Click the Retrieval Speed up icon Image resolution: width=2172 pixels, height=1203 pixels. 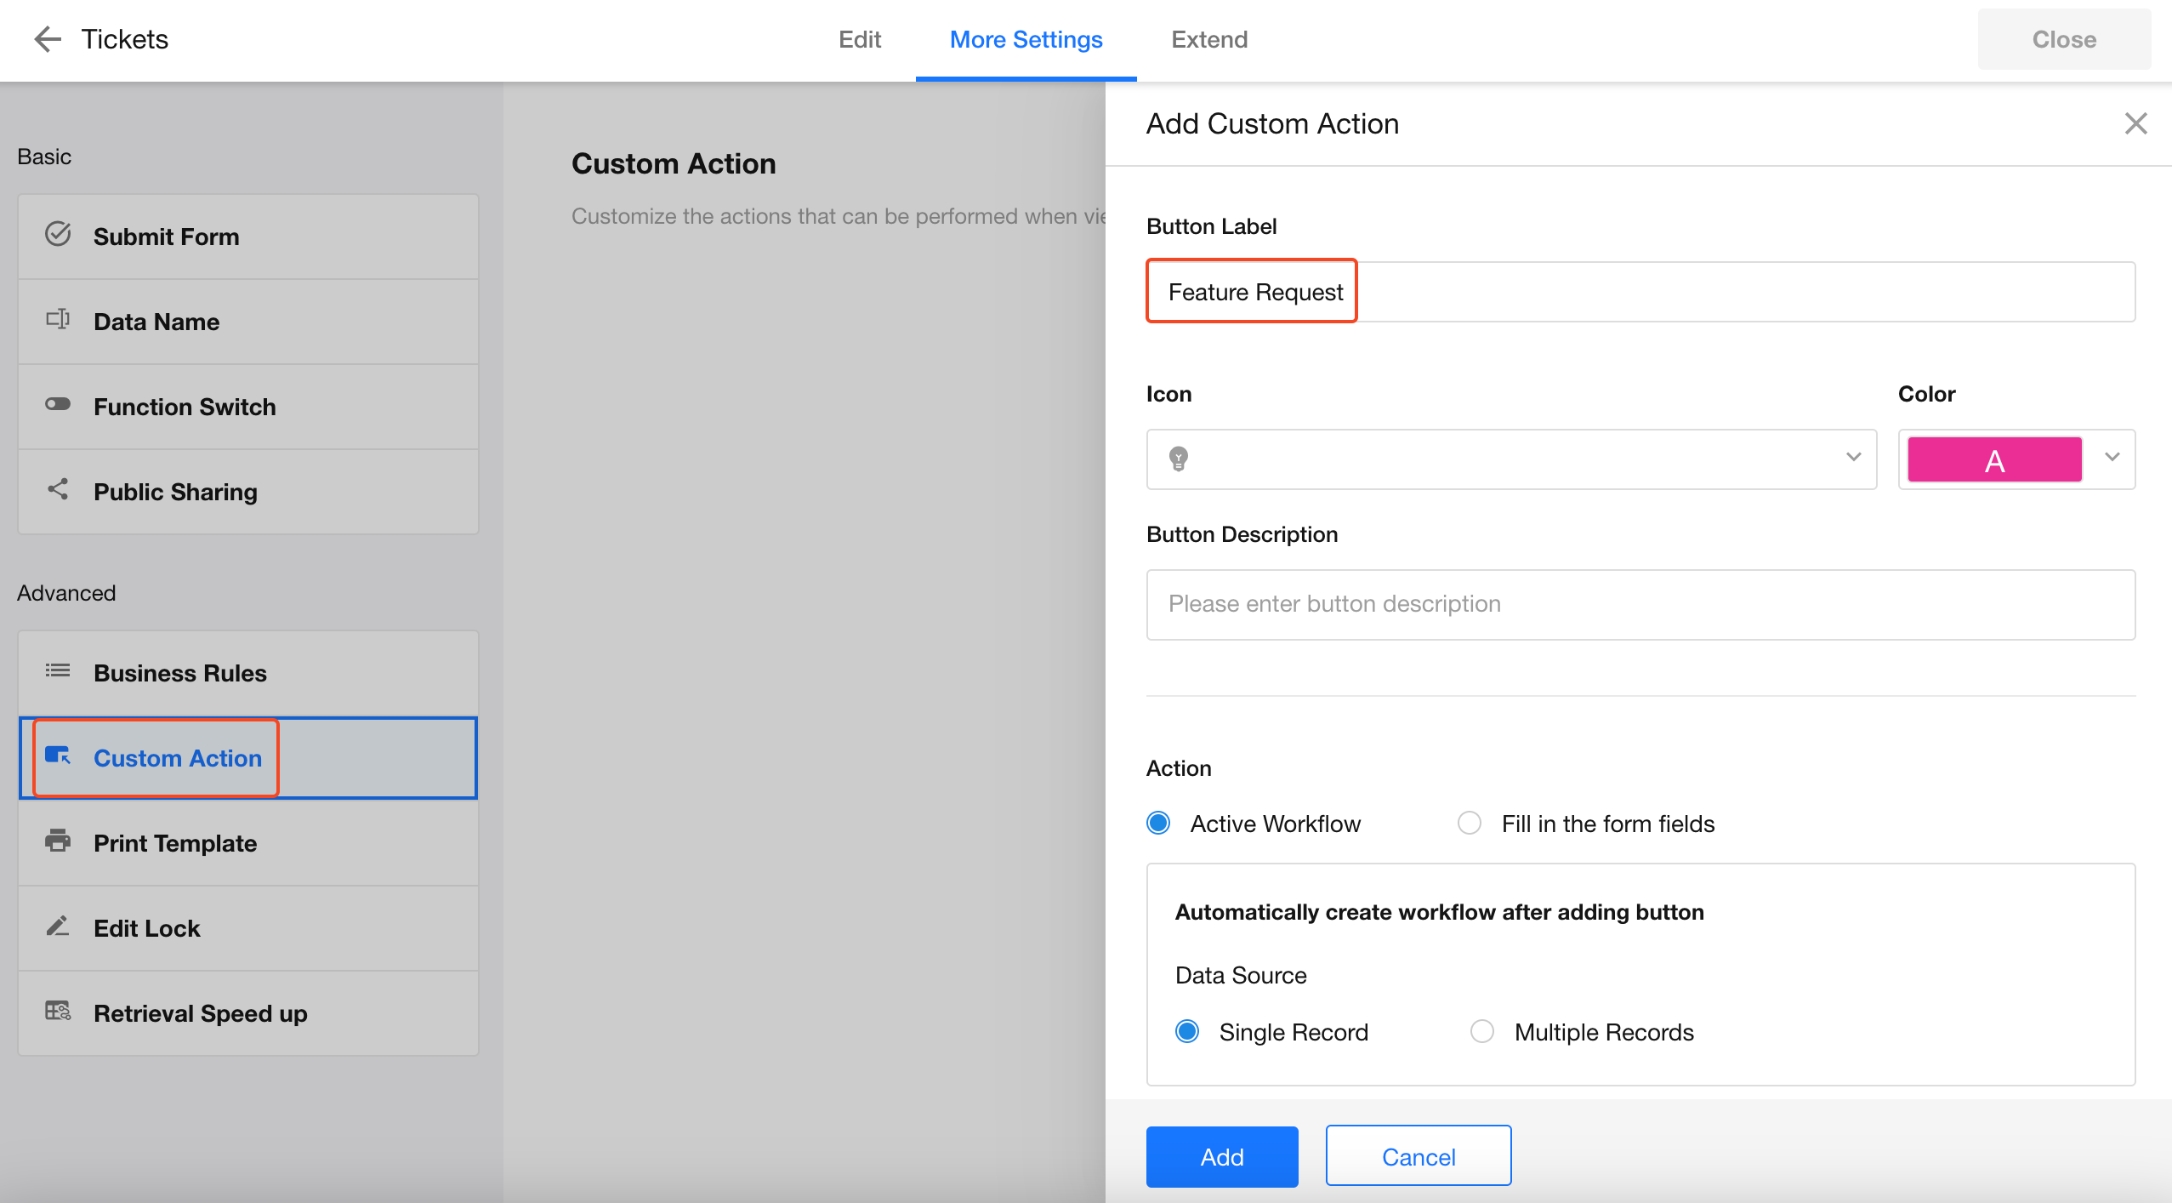(x=58, y=1011)
